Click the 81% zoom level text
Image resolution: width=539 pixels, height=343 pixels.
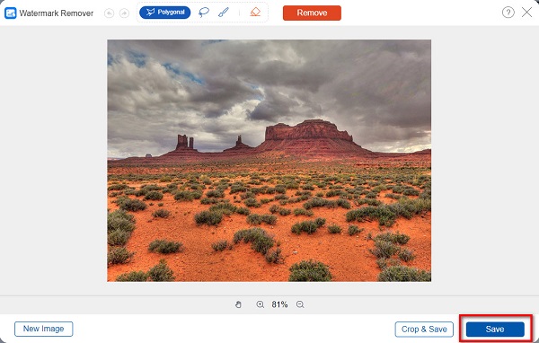click(x=279, y=304)
